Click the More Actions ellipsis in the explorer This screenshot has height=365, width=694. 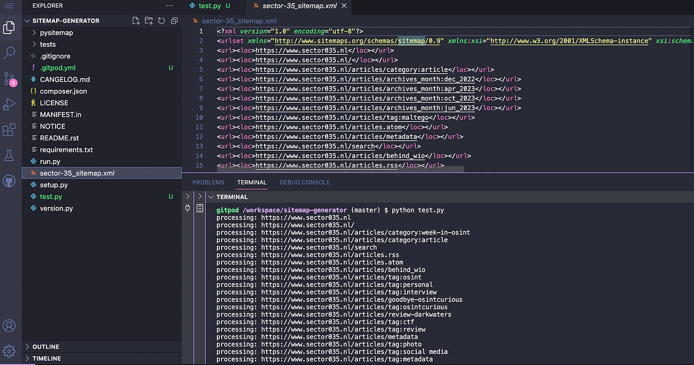[170, 5]
